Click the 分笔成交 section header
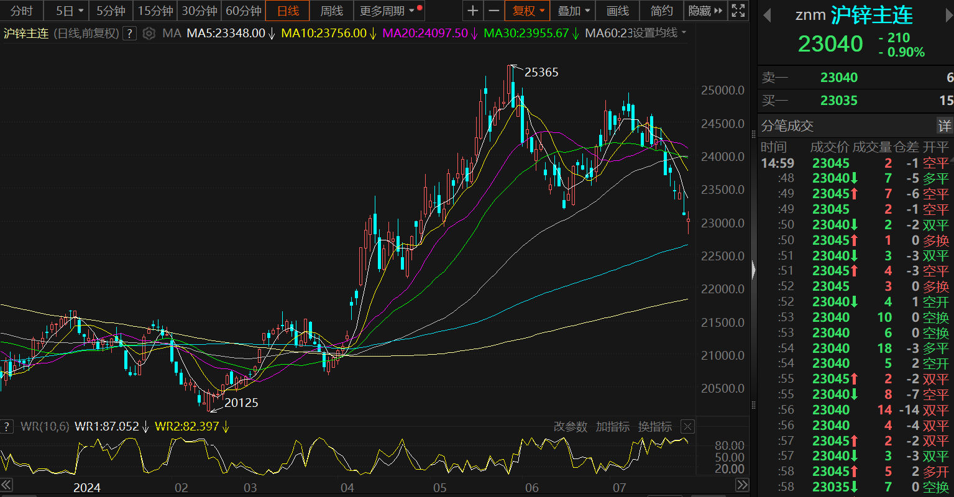Viewport: 954px width, 497px height. pos(787,126)
